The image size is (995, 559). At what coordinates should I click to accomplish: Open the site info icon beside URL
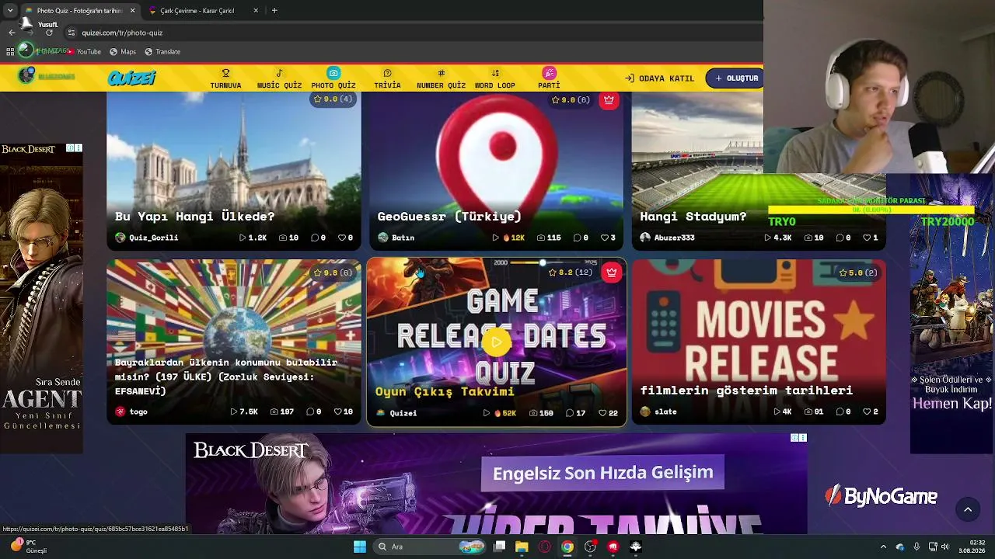[x=71, y=33]
